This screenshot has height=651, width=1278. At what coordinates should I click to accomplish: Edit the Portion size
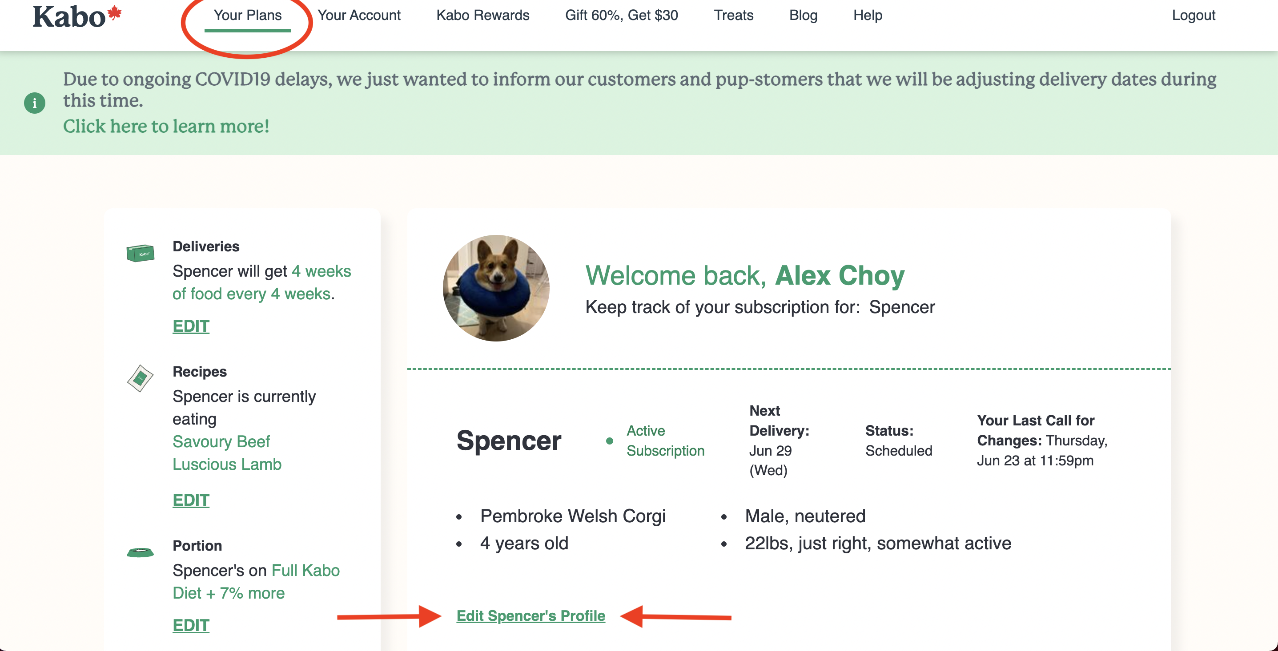click(191, 625)
